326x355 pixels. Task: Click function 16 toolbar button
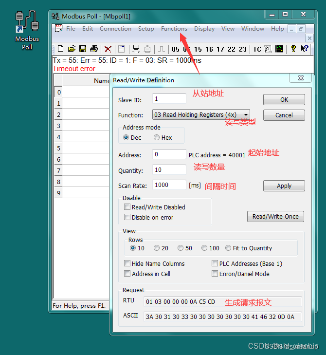(x=209, y=49)
